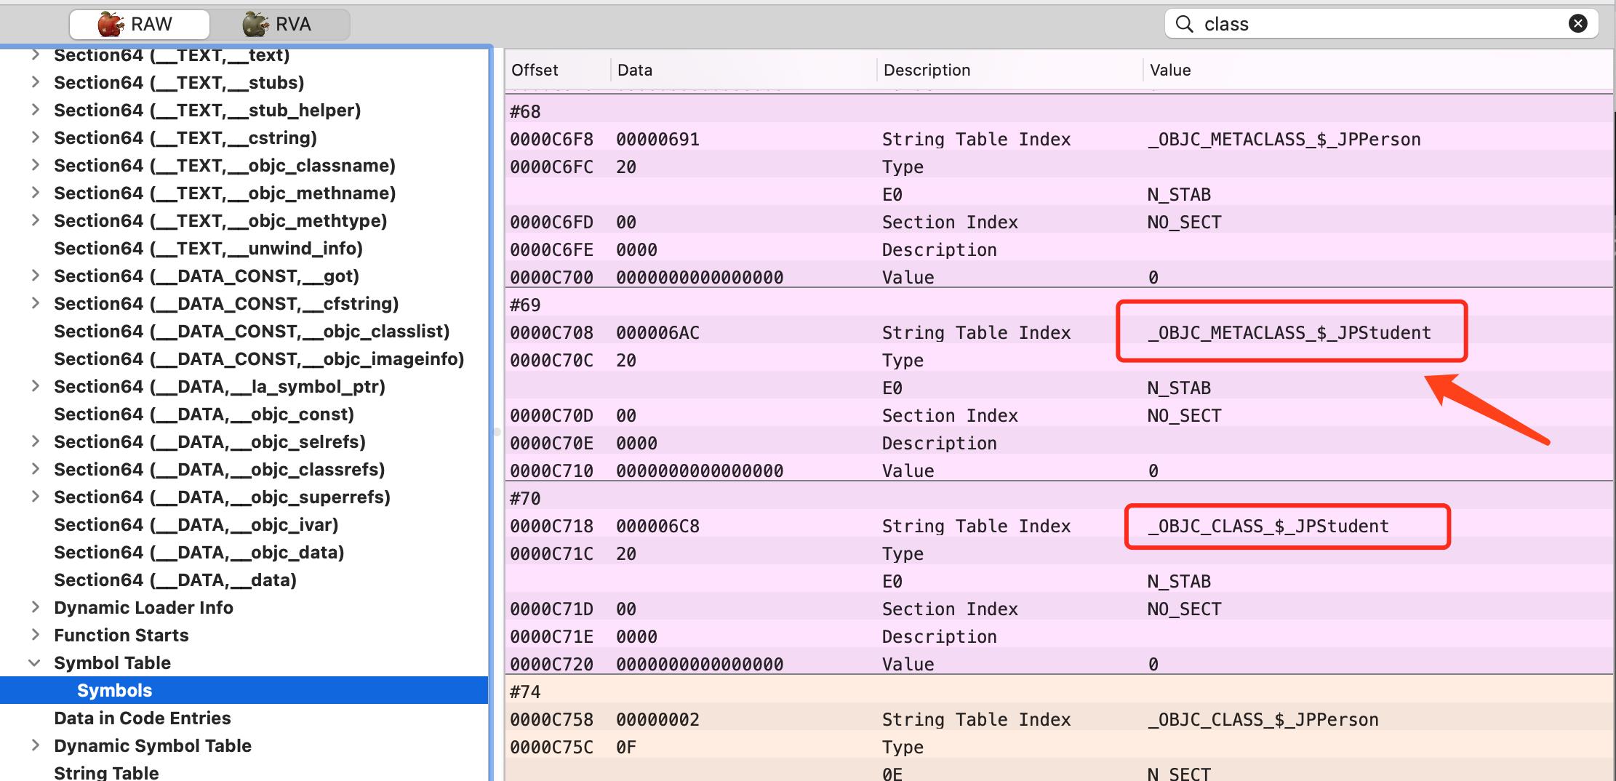
Task: Click value _OBJC_CLASS_$_JPPerson
Action: tap(1263, 719)
